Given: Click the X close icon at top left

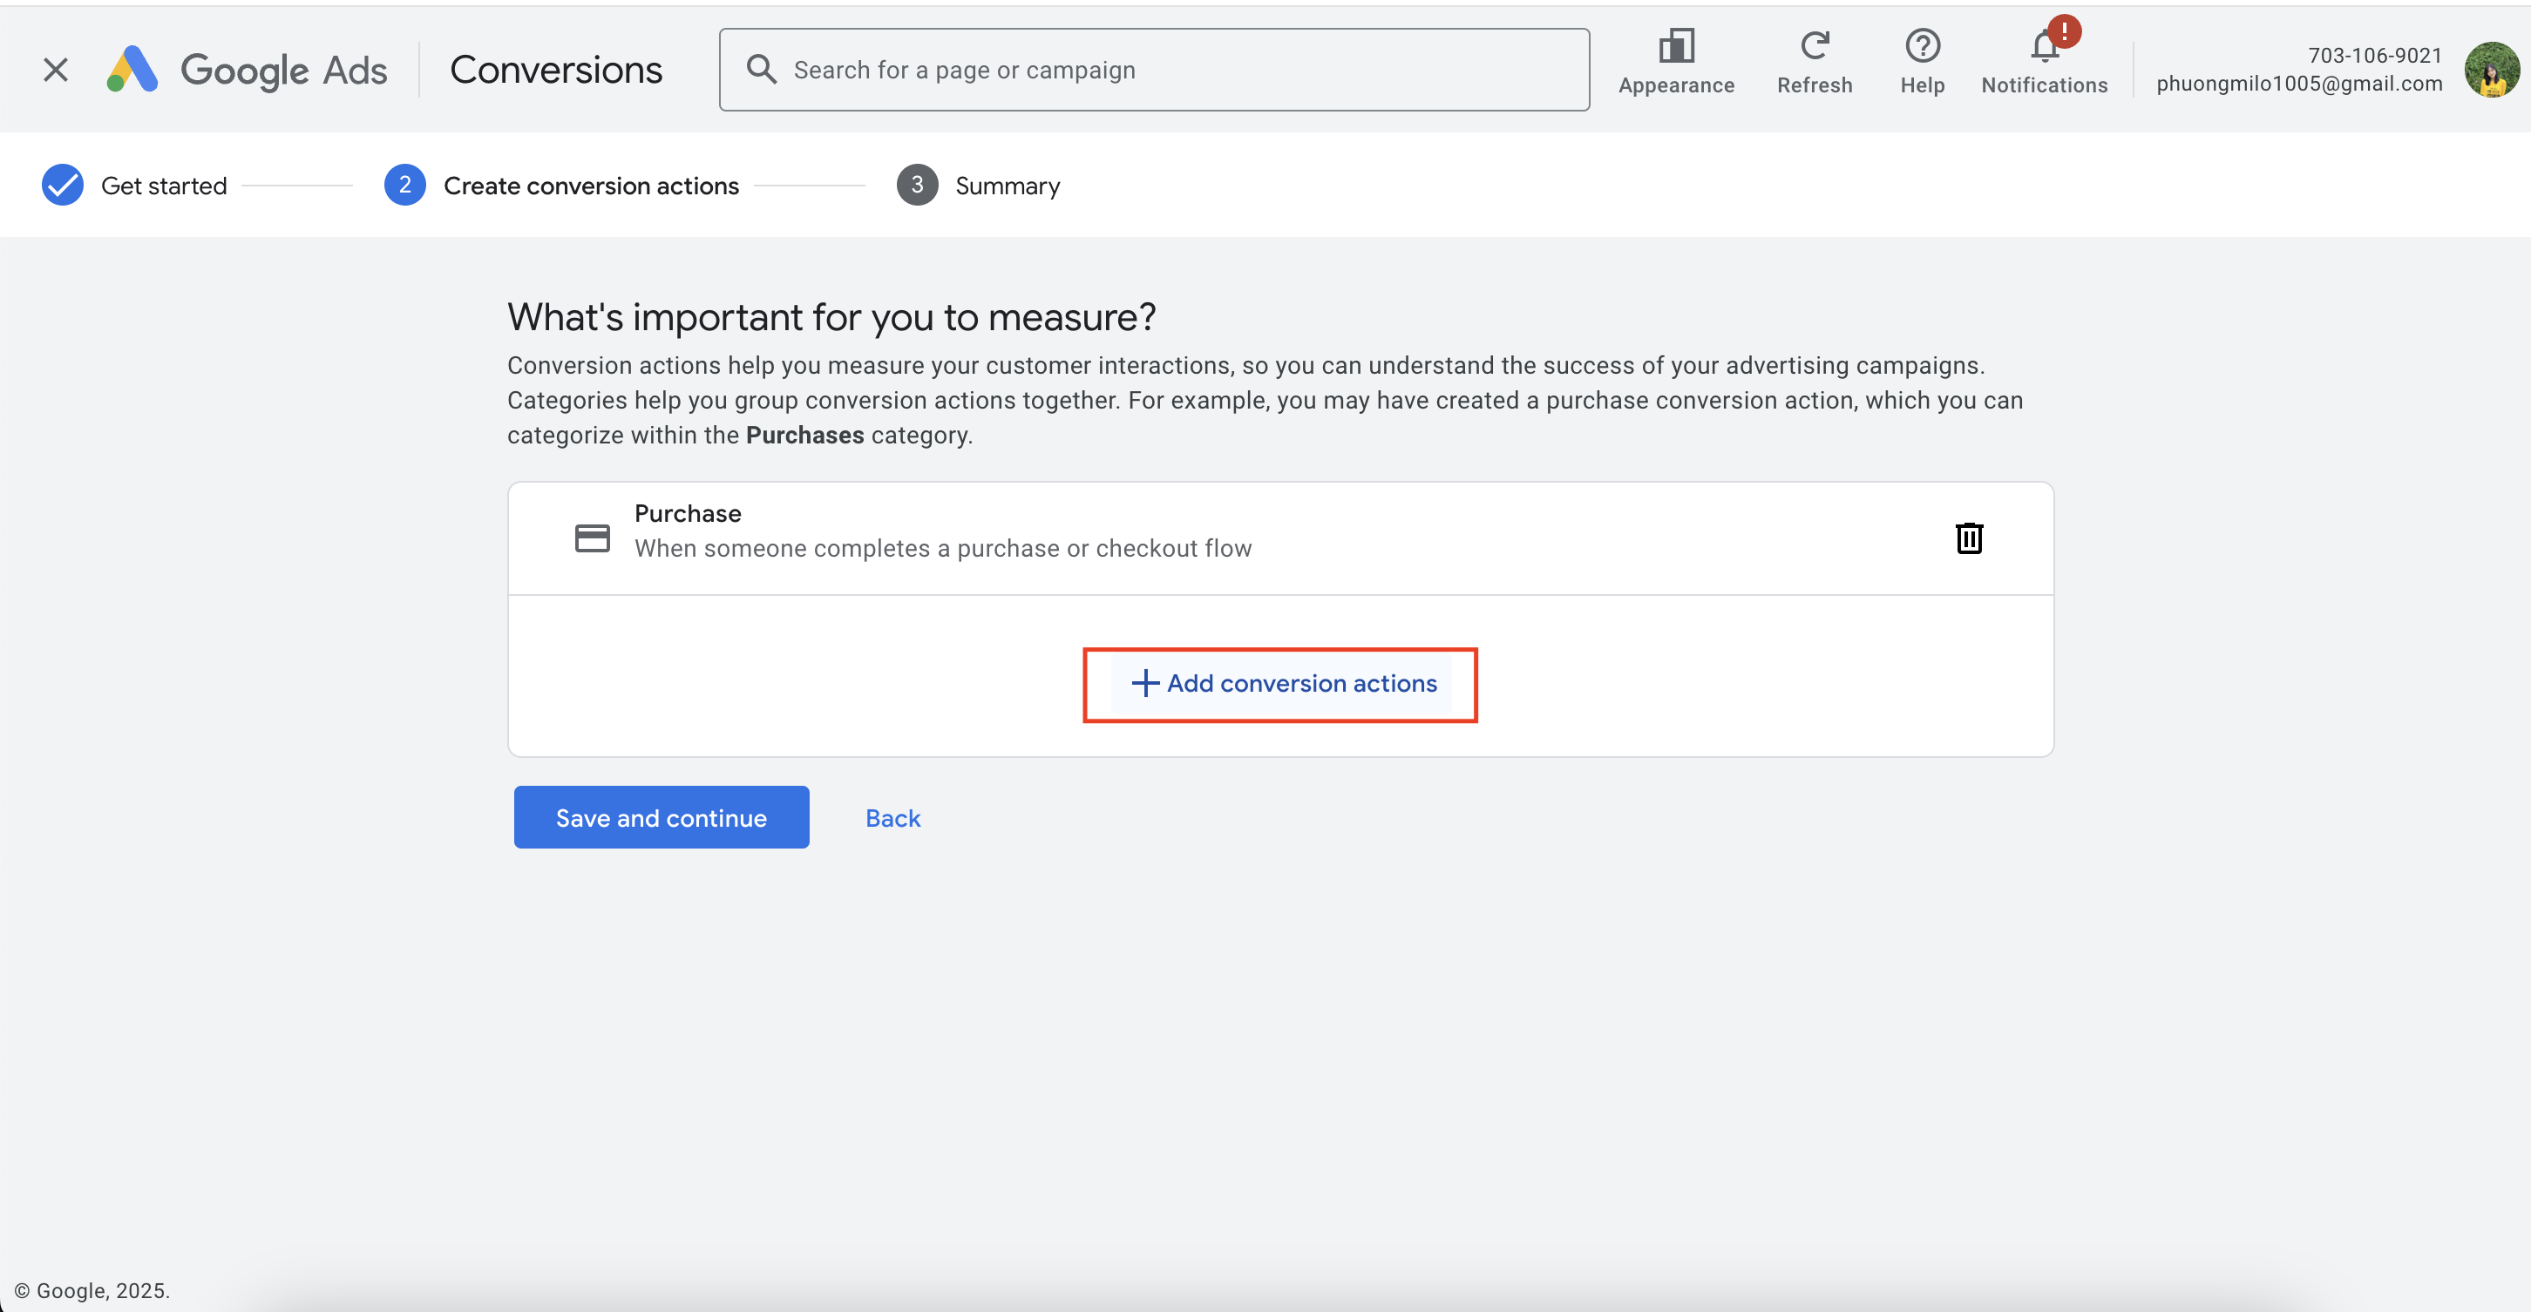Looking at the screenshot, I should (56, 70).
